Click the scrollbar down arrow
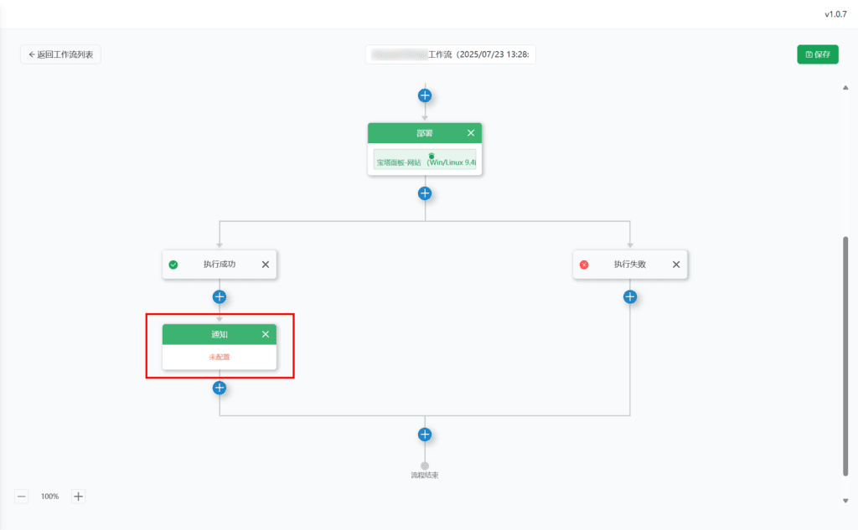 pos(845,501)
